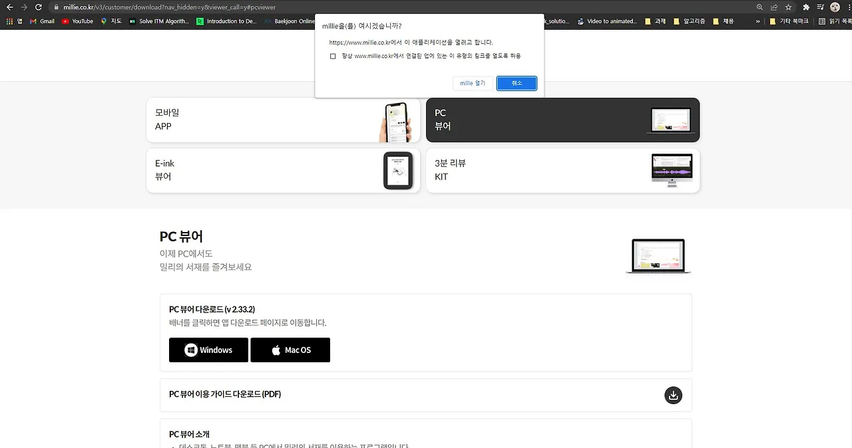Expand the 알고리즘 bookmark folder
Viewport: 852px width, 448px height.
click(x=690, y=21)
